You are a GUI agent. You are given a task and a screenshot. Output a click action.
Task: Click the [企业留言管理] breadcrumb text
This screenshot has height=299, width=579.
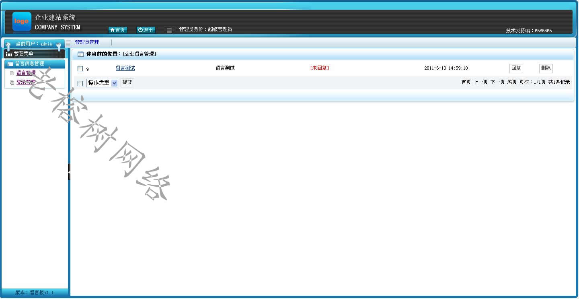pyautogui.click(x=140, y=54)
